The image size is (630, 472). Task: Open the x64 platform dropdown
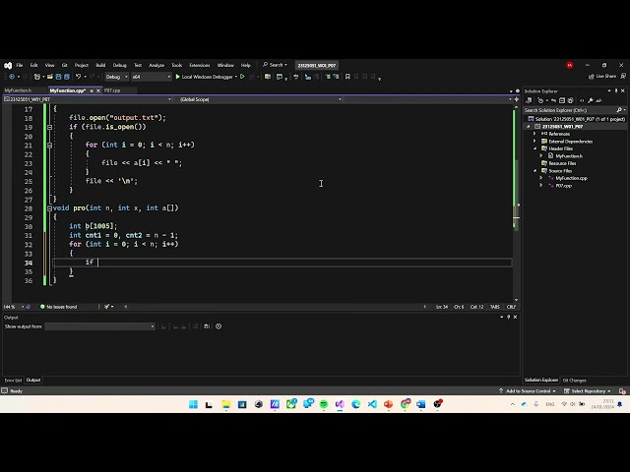click(x=152, y=77)
